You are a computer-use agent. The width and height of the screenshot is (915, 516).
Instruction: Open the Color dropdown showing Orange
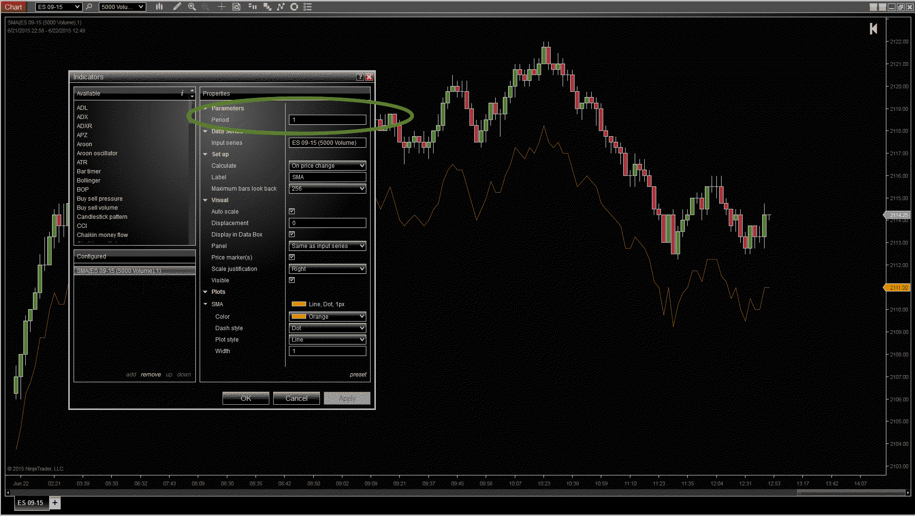(328, 317)
